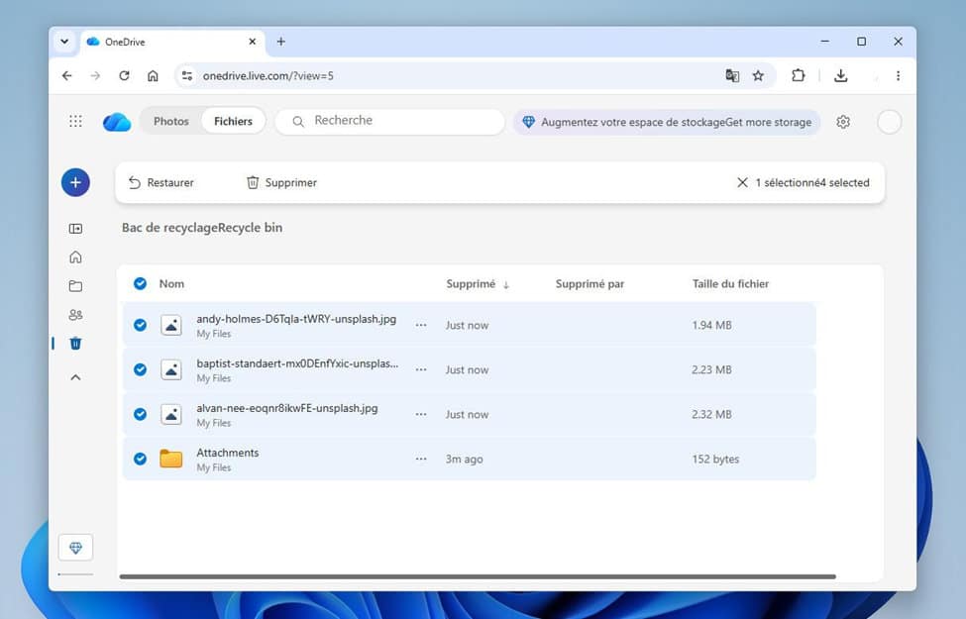
Task: Click the Attachments folder name
Action: (227, 453)
